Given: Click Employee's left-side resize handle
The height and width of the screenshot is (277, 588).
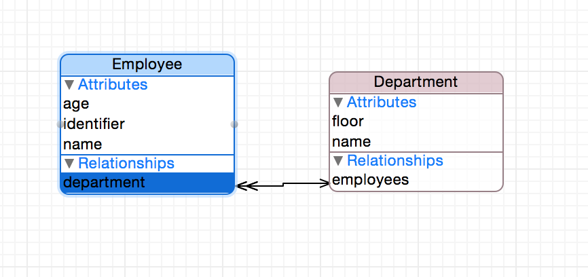Looking at the screenshot, I should click(60, 124).
